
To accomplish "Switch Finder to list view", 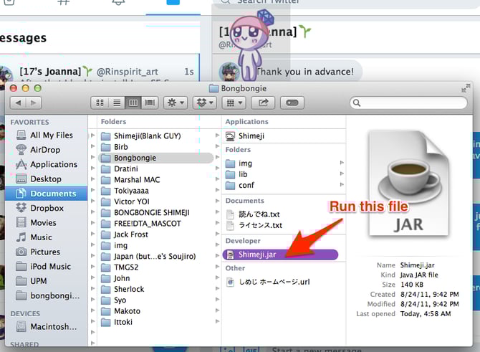I will (x=117, y=103).
